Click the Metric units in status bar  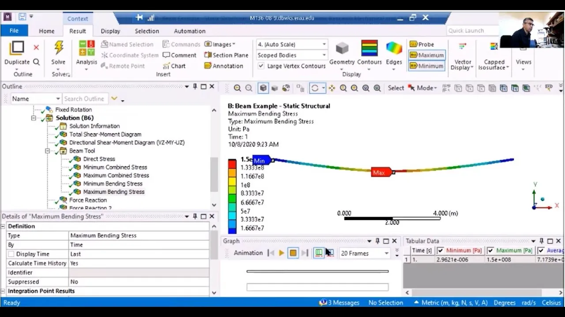(450, 303)
